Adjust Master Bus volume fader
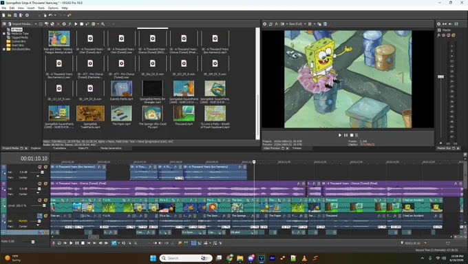 pos(440,77)
